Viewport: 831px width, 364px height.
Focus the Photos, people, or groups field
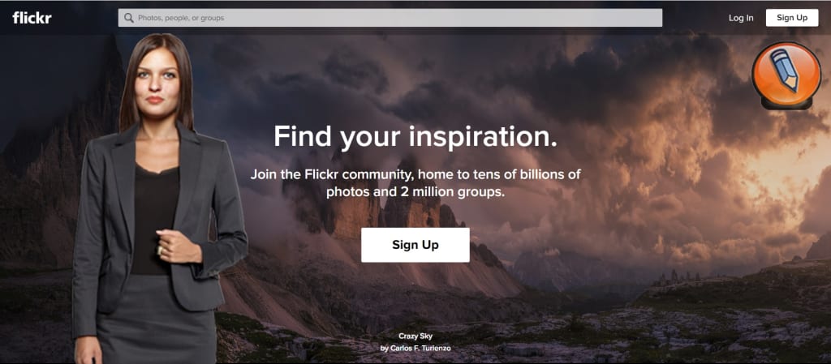click(x=390, y=18)
